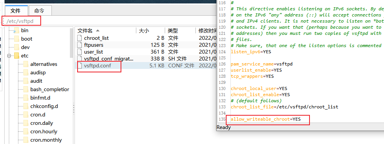The width and height of the screenshot is (384, 144).
Task: Click the binfmt.d folder icon
Action: (26, 98)
